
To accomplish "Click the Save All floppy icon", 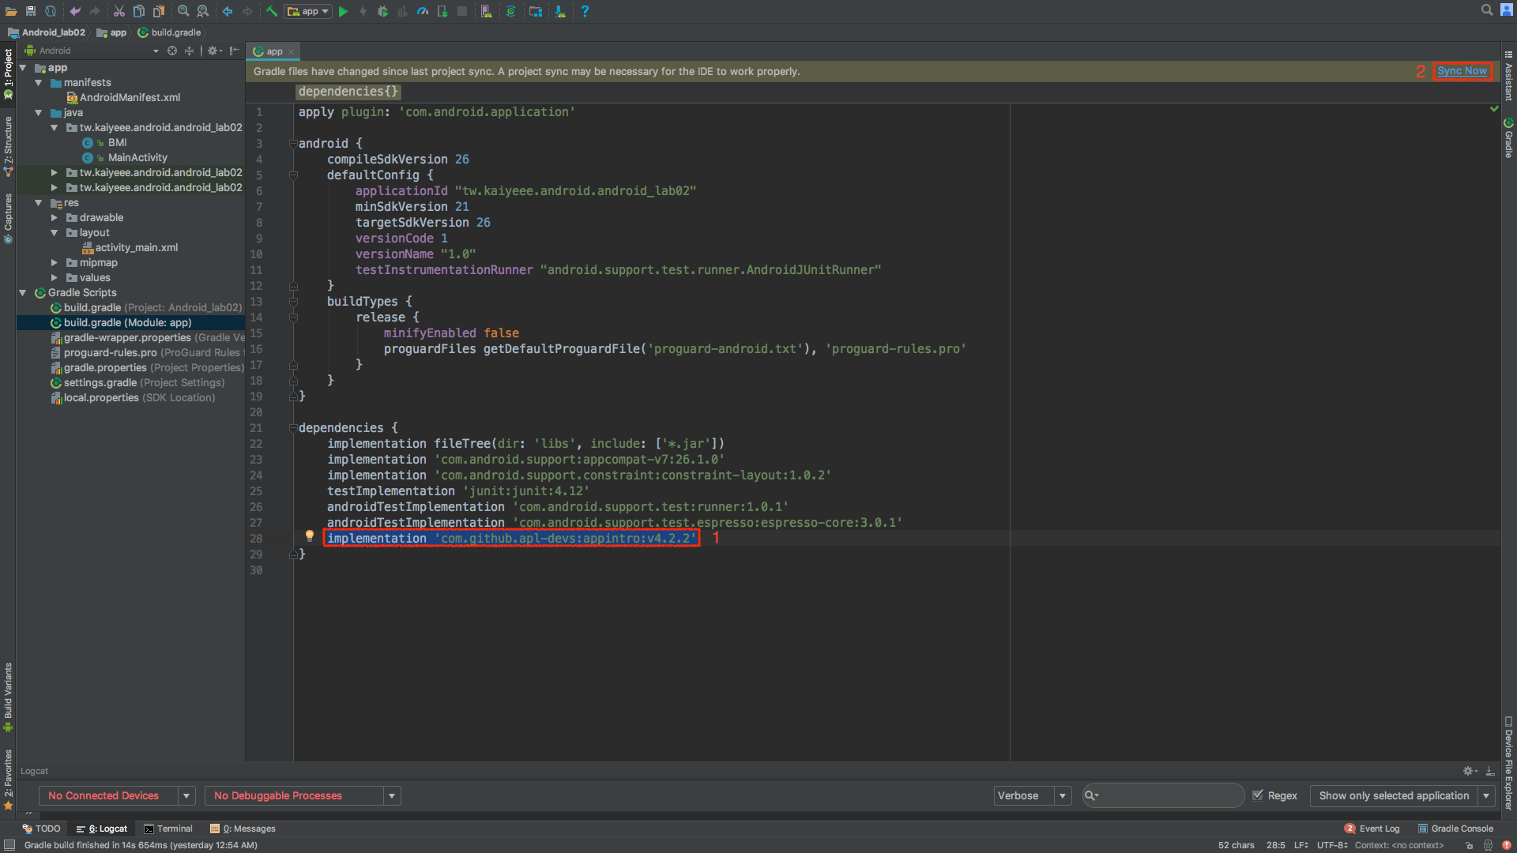I will pyautogui.click(x=31, y=11).
